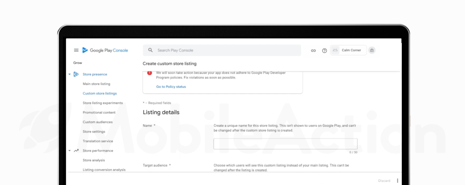Image resolution: width=465 pixels, height=185 pixels.
Task: Open Promotional content page
Action: 99,112
